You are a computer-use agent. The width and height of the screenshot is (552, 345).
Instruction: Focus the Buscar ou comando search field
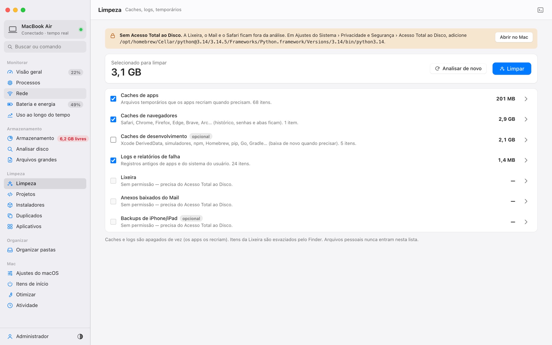click(45, 47)
